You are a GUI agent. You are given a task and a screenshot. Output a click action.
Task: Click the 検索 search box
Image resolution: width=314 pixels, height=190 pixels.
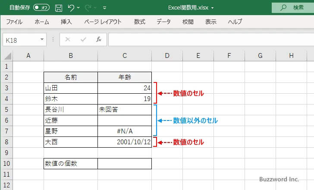coord(293,8)
